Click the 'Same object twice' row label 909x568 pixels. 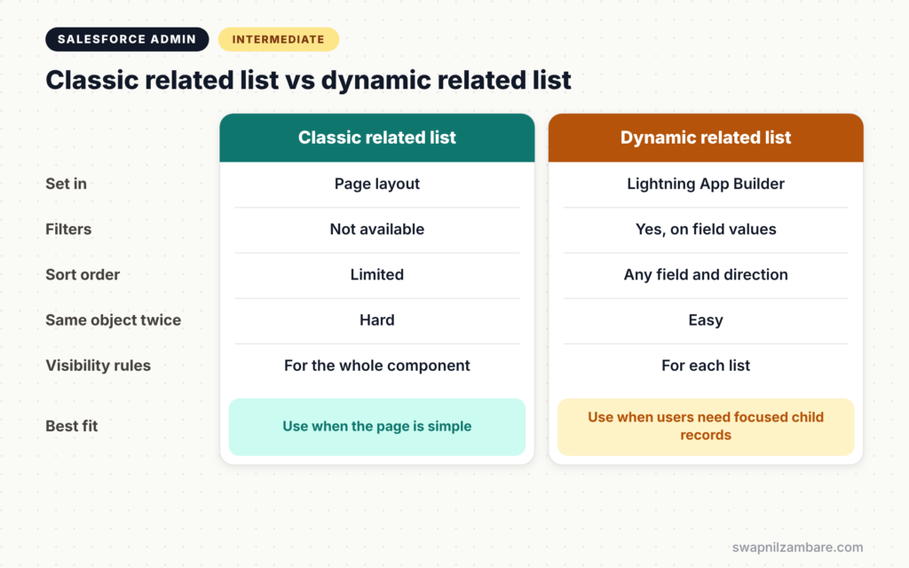tap(113, 319)
